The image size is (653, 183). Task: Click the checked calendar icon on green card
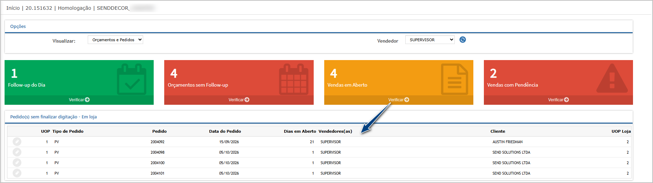tap(132, 79)
